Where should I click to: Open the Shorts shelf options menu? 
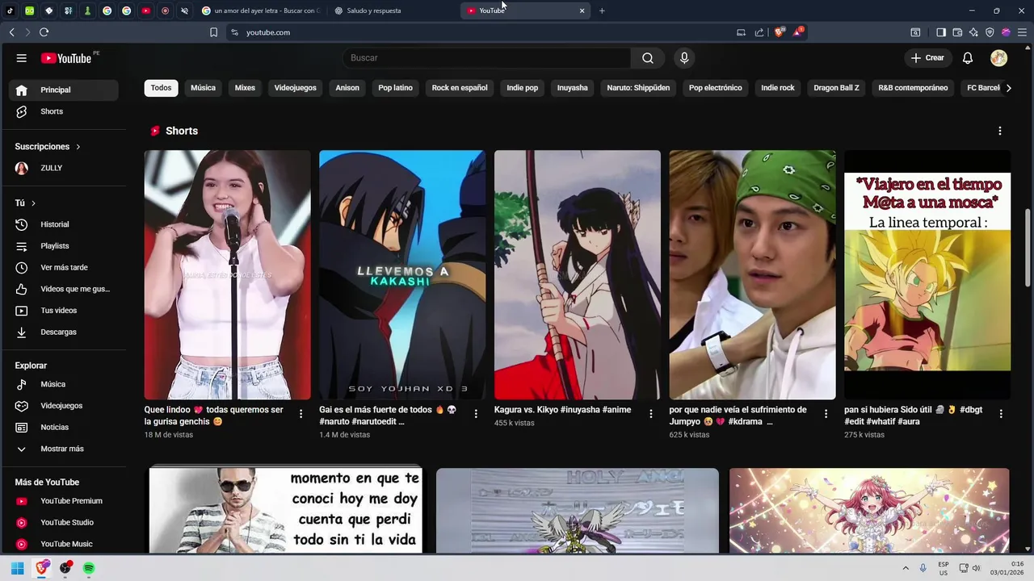click(x=1000, y=131)
